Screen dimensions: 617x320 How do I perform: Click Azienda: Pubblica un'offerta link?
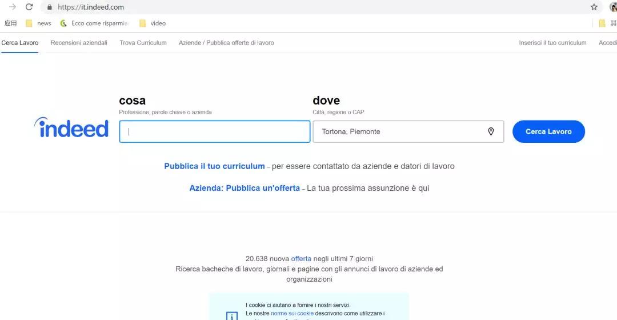tap(245, 188)
